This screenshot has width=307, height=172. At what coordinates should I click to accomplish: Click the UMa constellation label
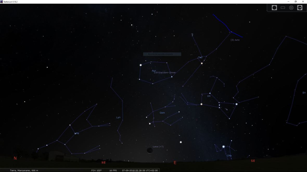77,133
